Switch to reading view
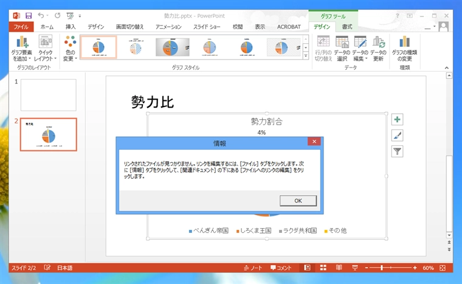 339,268
